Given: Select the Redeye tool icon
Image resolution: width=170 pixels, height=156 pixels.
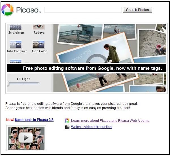Looking at the screenshot, I should 38,27.
